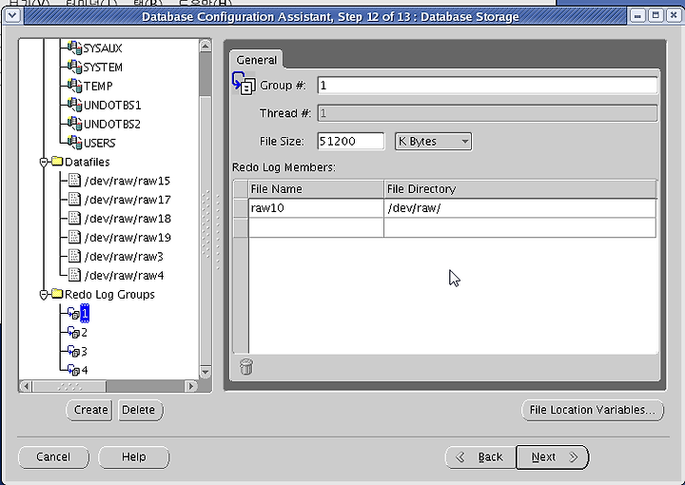Select redo log group 3 label
This screenshot has height=485, width=685.
(85, 352)
